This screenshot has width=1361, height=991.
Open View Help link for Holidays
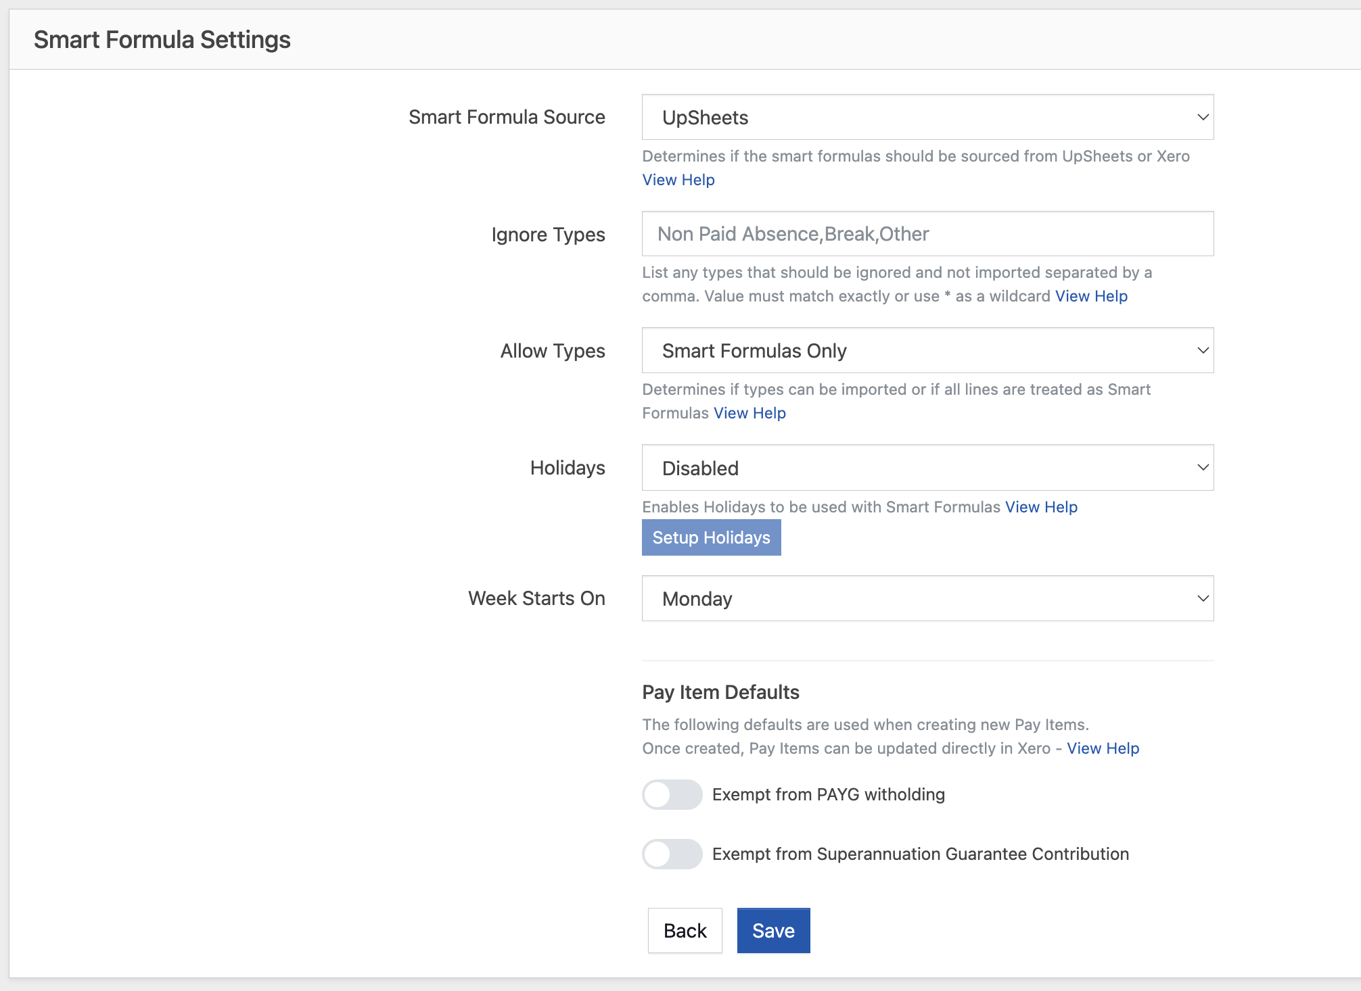pyautogui.click(x=1041, y=507)
